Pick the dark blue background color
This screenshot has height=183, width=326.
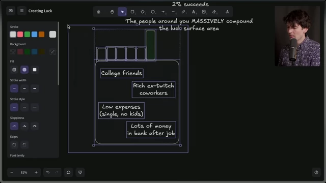click(x=34, y=51)
